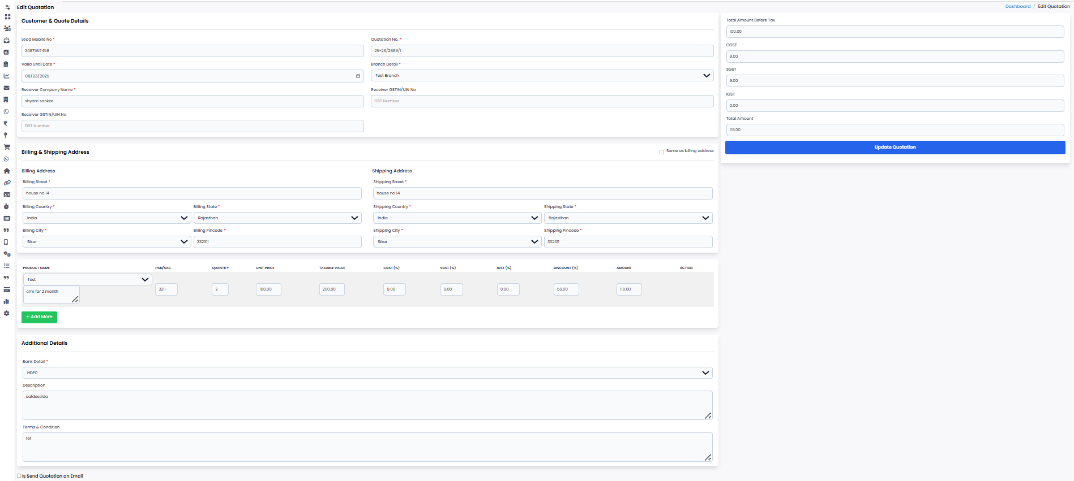Open the envelope mail sidebar icon

point(7,88)
